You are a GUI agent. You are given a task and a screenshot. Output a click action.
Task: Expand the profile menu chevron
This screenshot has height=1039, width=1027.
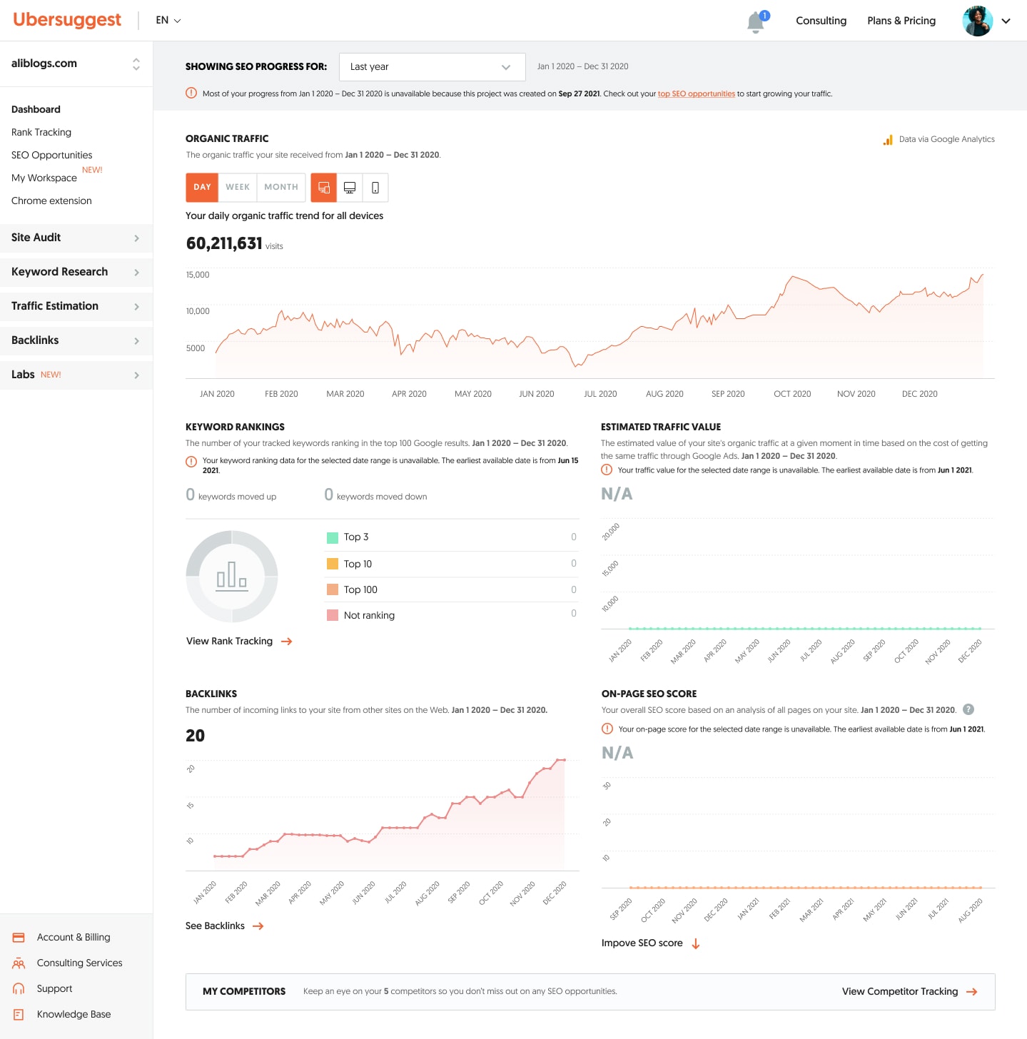pyautogui.click(x=1006, y=21)
